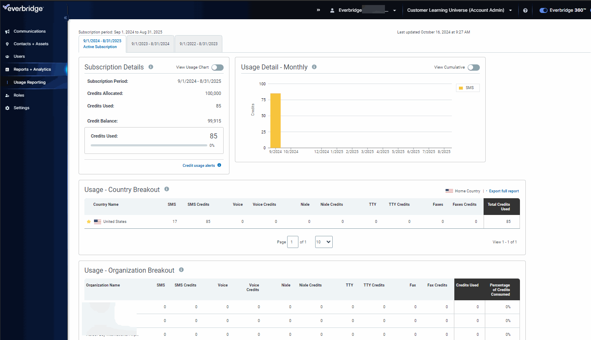
Task: Click the Communications megaphone icon
Action: tap(7, 31)
